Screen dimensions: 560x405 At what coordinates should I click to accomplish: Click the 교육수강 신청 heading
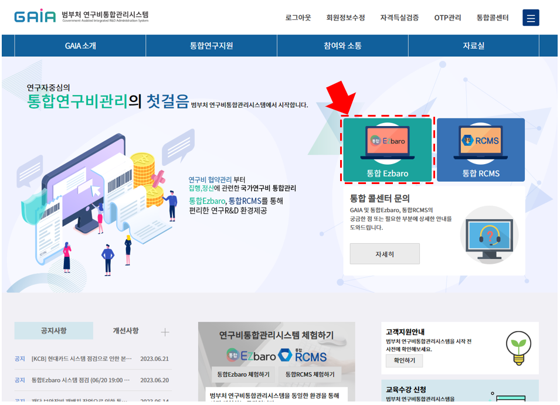(406, 389)
